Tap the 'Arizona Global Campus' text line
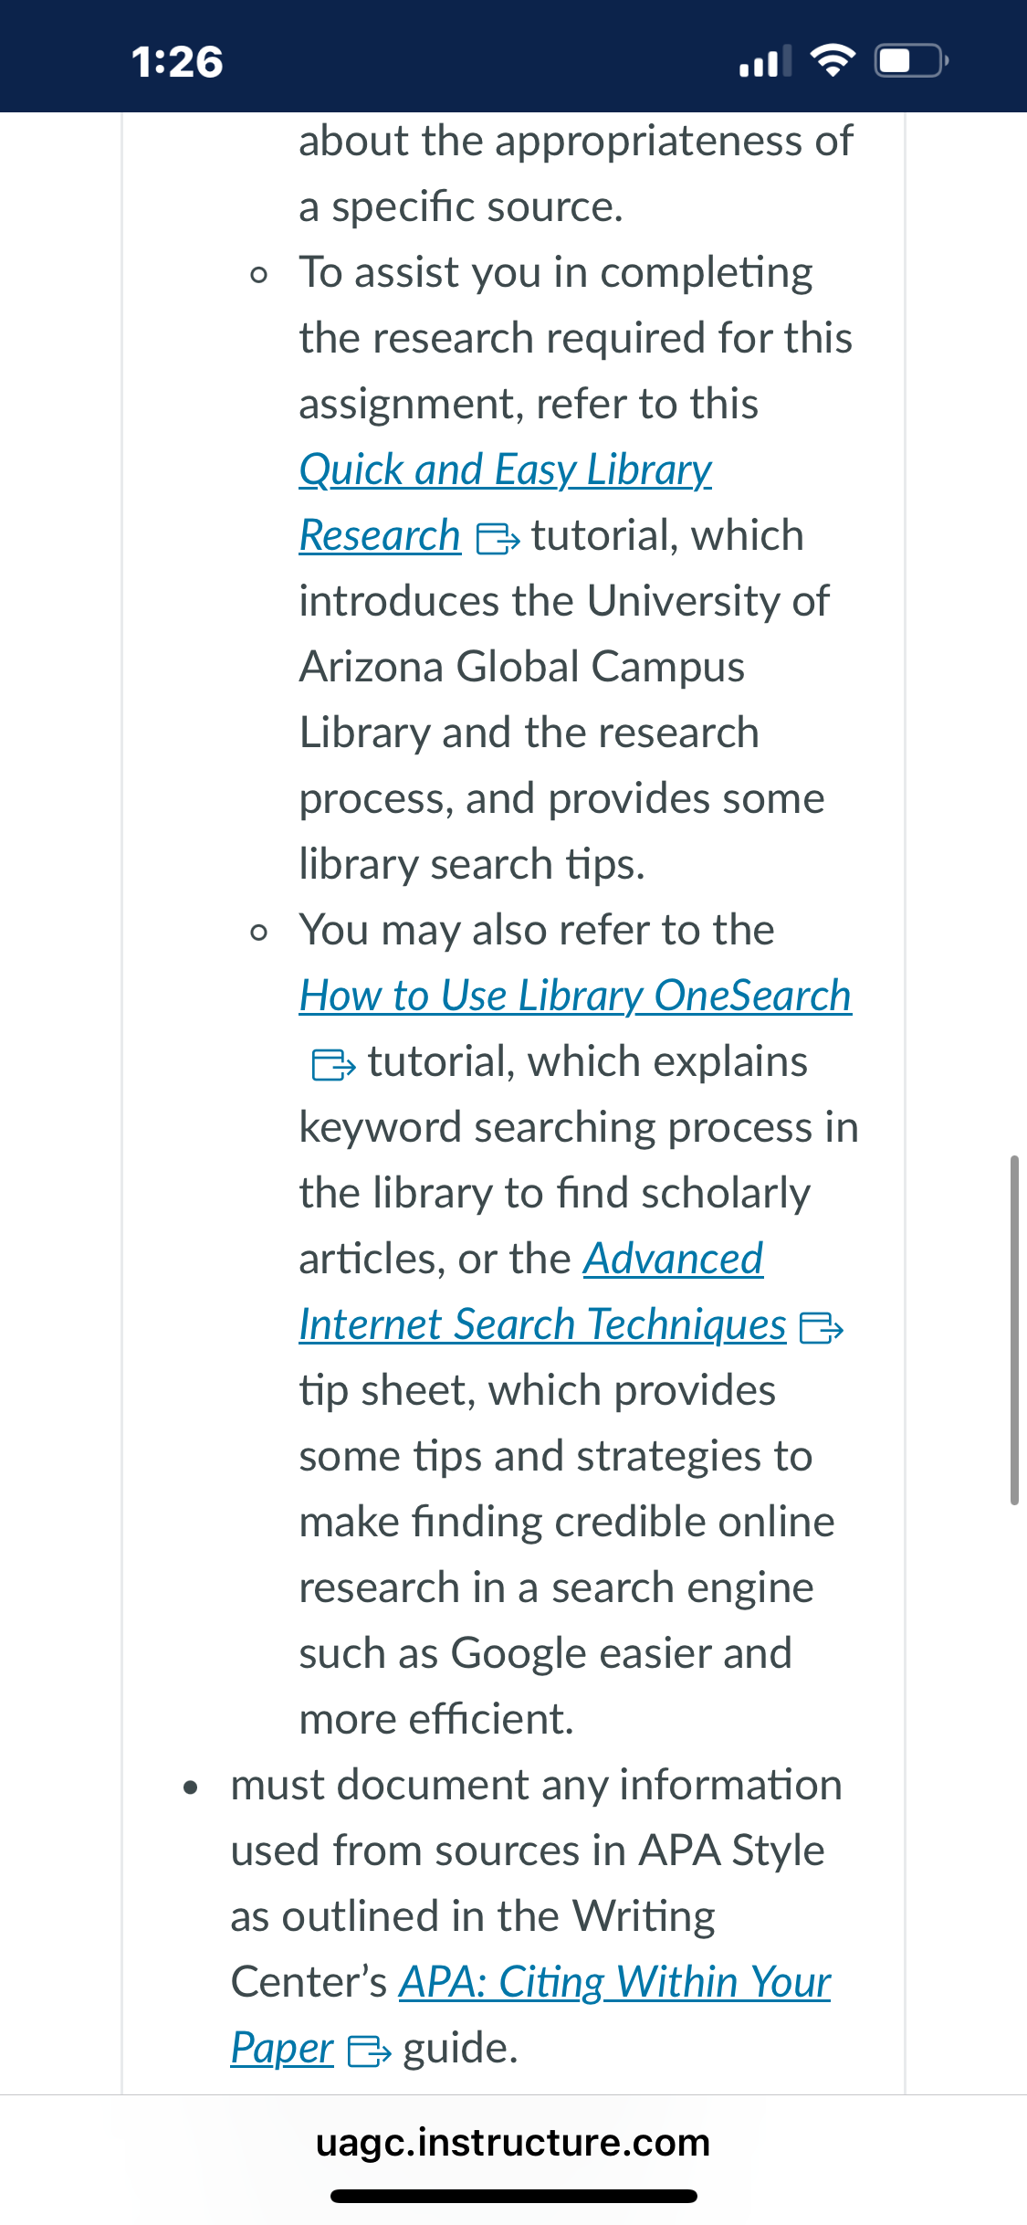 (x=522, y=668)
